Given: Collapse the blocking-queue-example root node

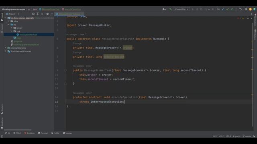Looking at the screenshot, I should coord(5,18).
